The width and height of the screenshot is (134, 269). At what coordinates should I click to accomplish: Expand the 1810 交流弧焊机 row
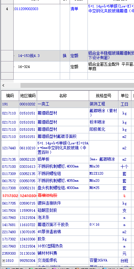click(4, 261)
